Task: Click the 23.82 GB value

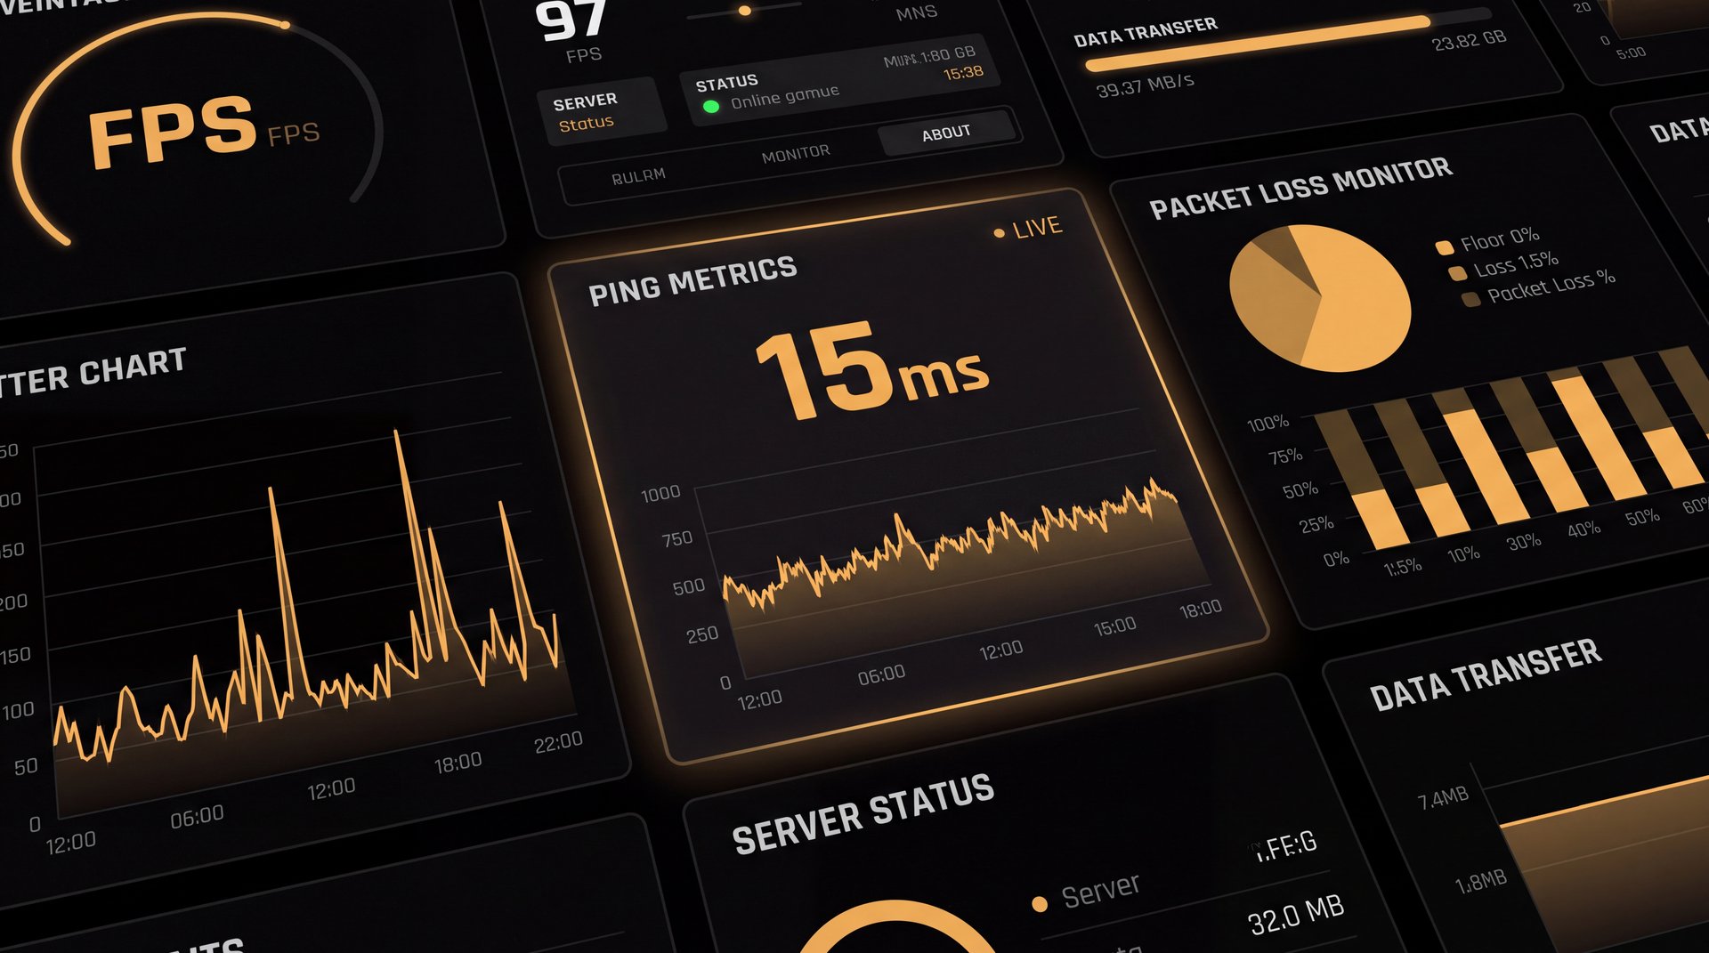Action: (x=1469, y=40)
